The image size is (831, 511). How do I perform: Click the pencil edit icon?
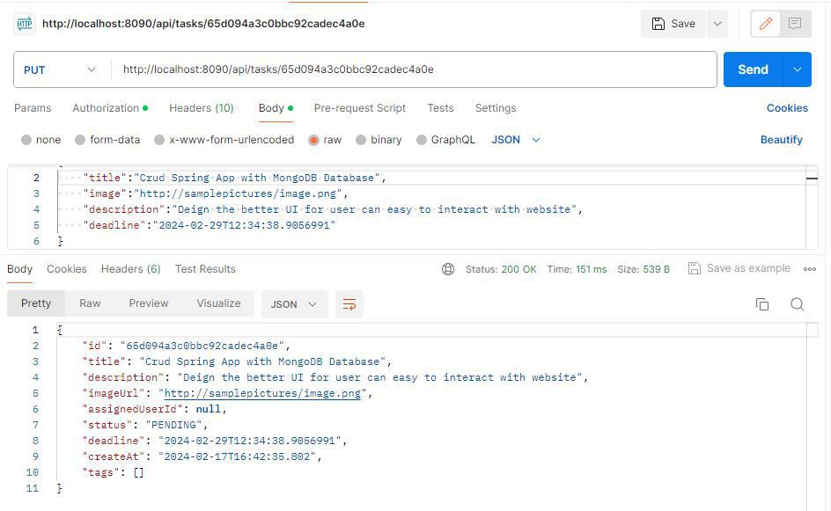click(x=765, y=24)
